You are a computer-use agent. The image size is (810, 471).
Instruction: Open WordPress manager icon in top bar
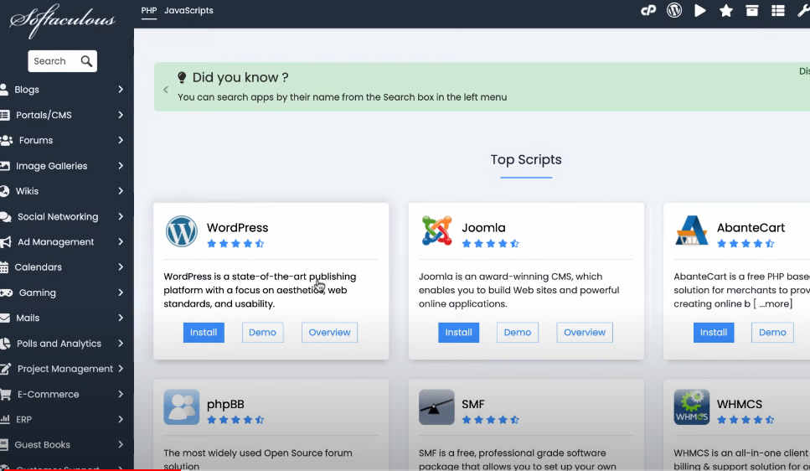coord(674,10)
